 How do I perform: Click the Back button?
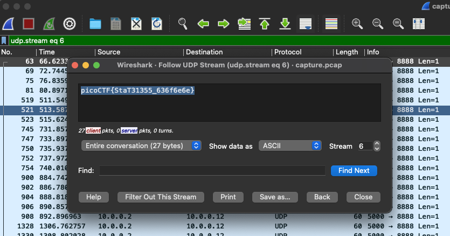click(322, 197)
